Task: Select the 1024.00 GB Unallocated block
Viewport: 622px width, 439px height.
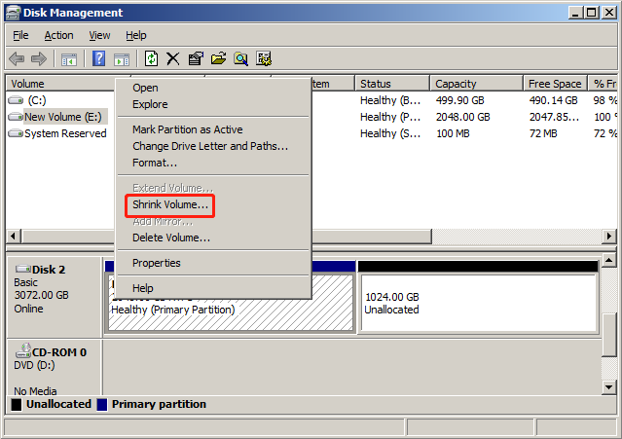Action: point(476,303)
